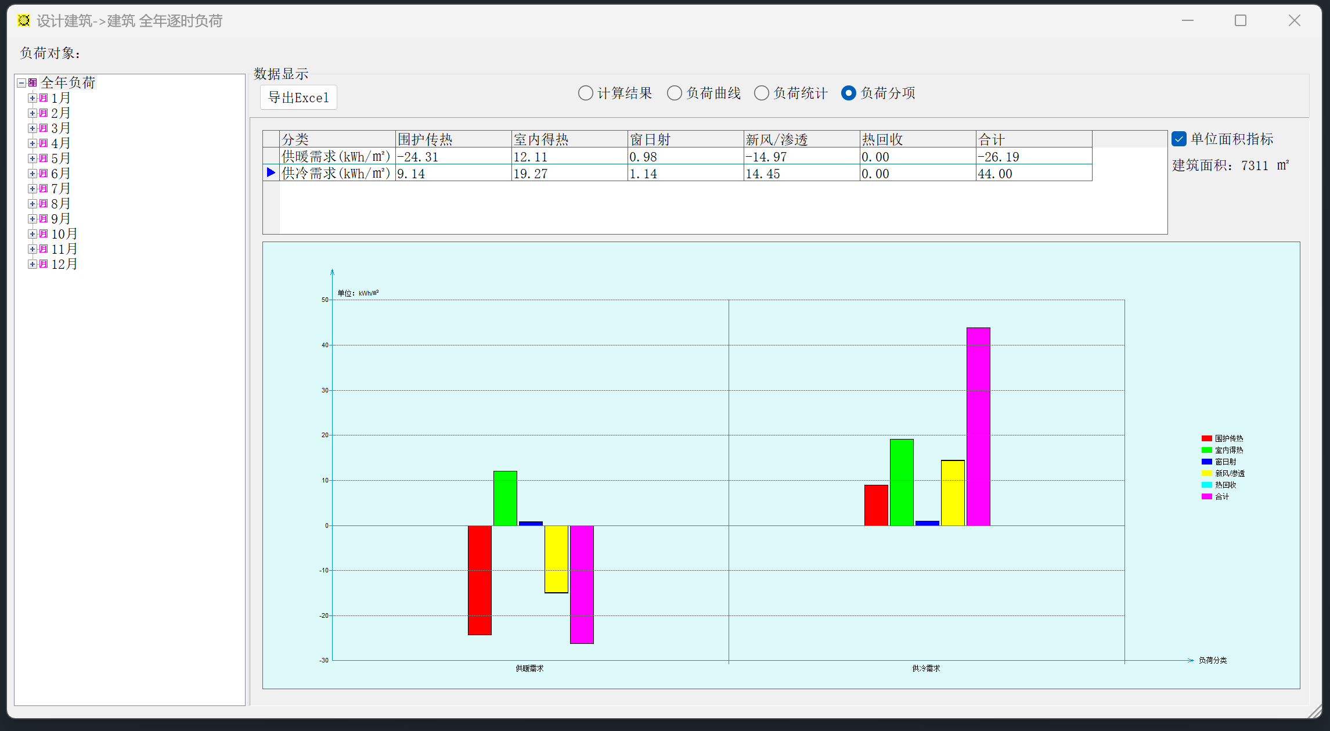Click the resize grip at window corner
This screenshot has width=1330, height=731.
tap(1315, 711)
